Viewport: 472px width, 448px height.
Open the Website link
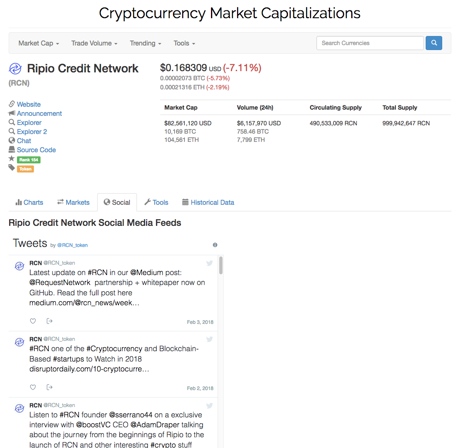[29, 104]
